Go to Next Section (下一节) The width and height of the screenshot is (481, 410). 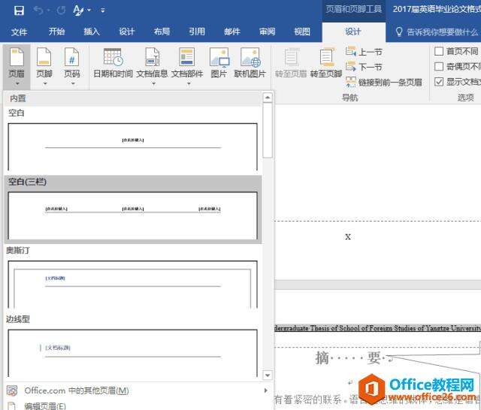pos(364,67)
